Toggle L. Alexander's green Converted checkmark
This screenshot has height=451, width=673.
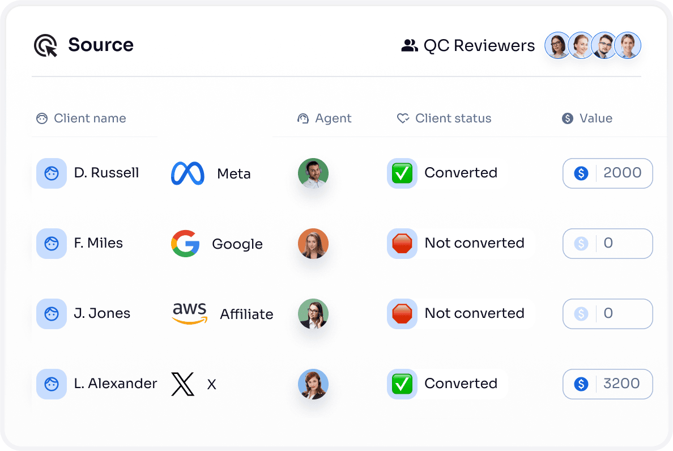[x=402, y=384]
